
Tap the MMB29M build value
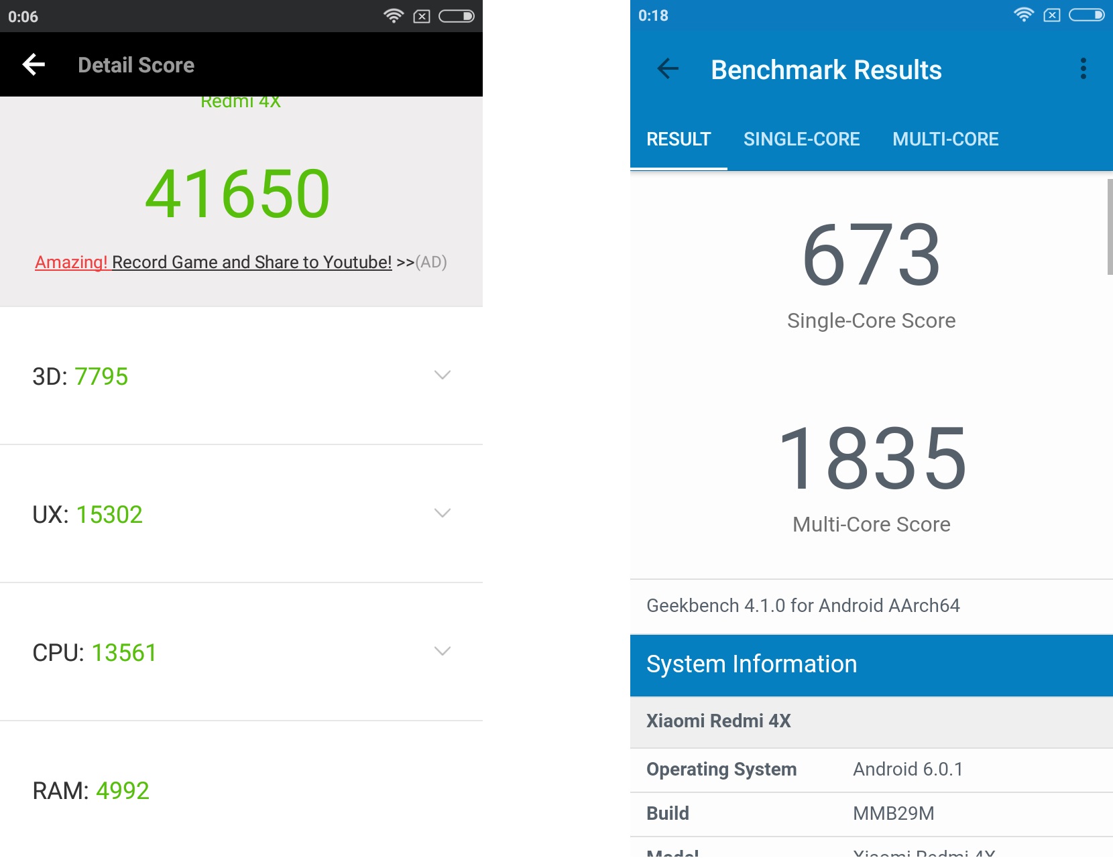pyautogui.click(x=894, y=813)
